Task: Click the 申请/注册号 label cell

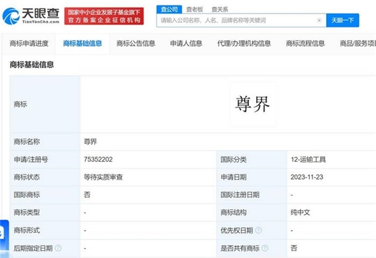Action: click(45, 160)
